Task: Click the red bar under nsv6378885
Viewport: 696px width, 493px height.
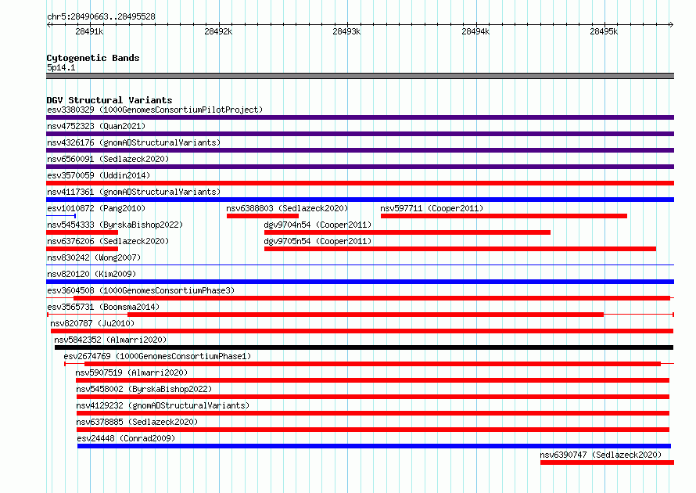Action: (373, 430)
